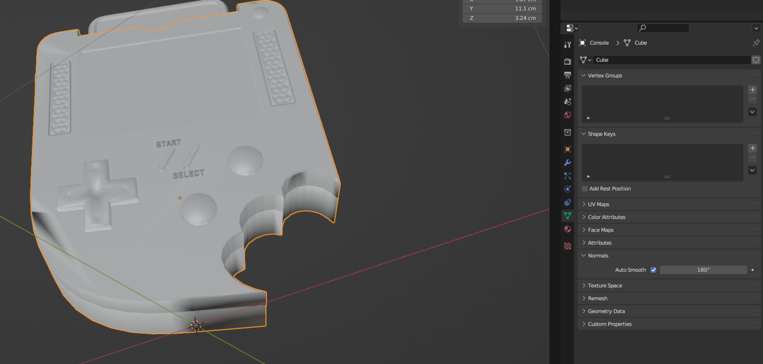Click the Vertex Groups panel drag grip
The height and width of the screenshot is (364, 763).
[755, 76]
